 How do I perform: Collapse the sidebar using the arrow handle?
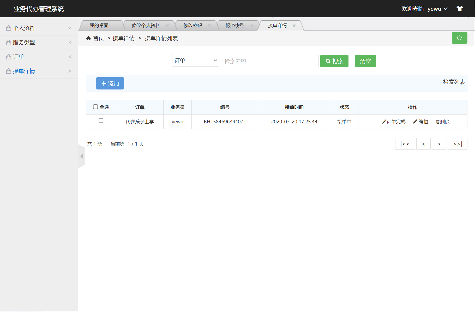point(82,156)
